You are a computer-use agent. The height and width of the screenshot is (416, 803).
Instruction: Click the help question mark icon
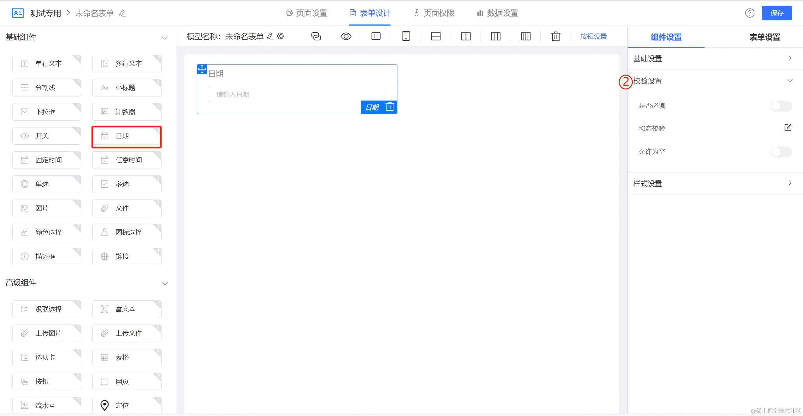pyautogui.click(x=750, y=13)
